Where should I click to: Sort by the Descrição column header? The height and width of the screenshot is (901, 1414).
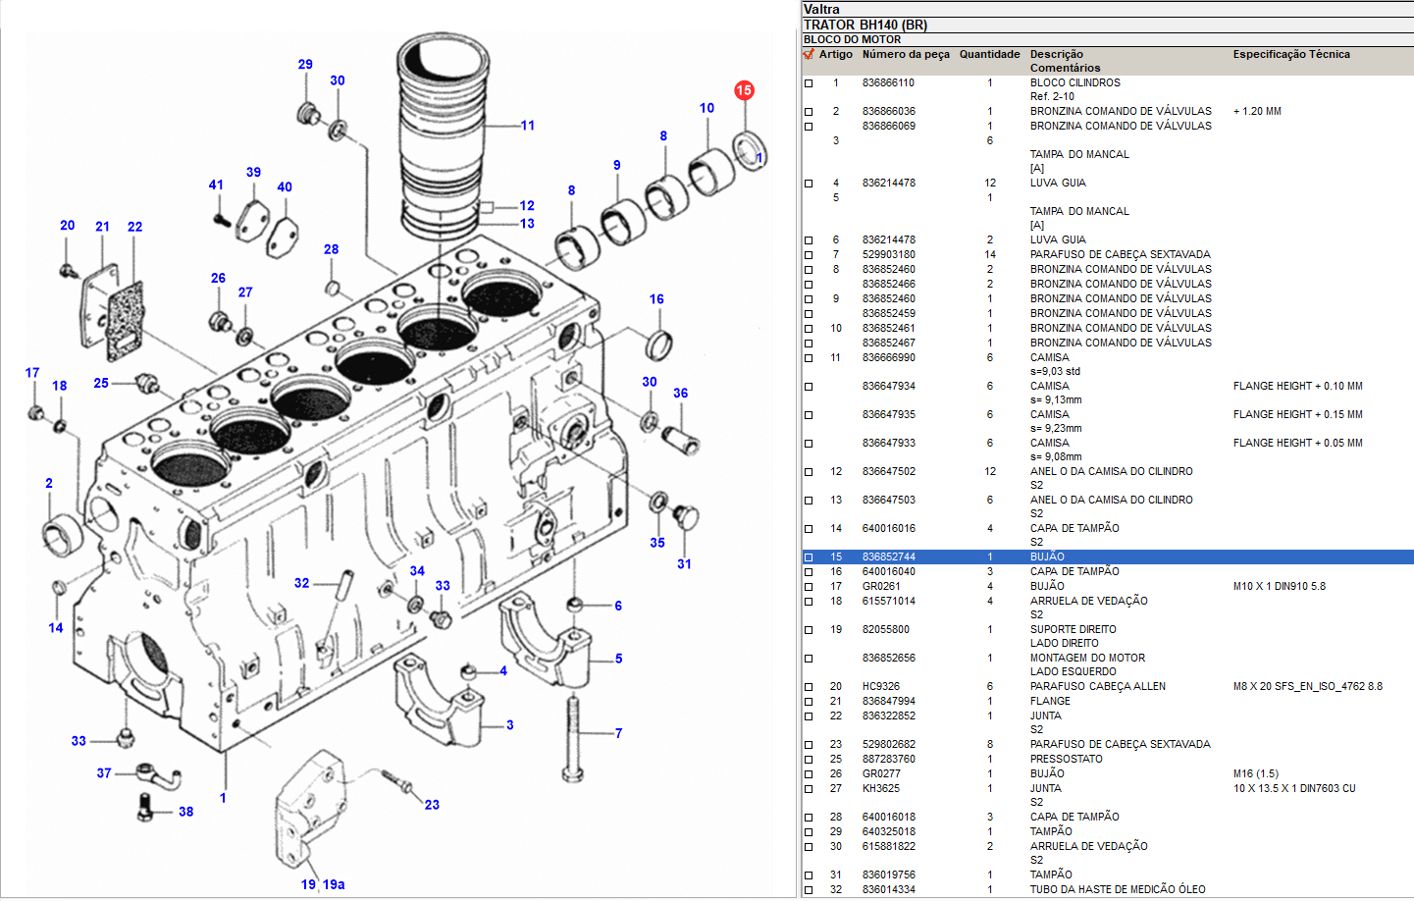coord(1056,55)
